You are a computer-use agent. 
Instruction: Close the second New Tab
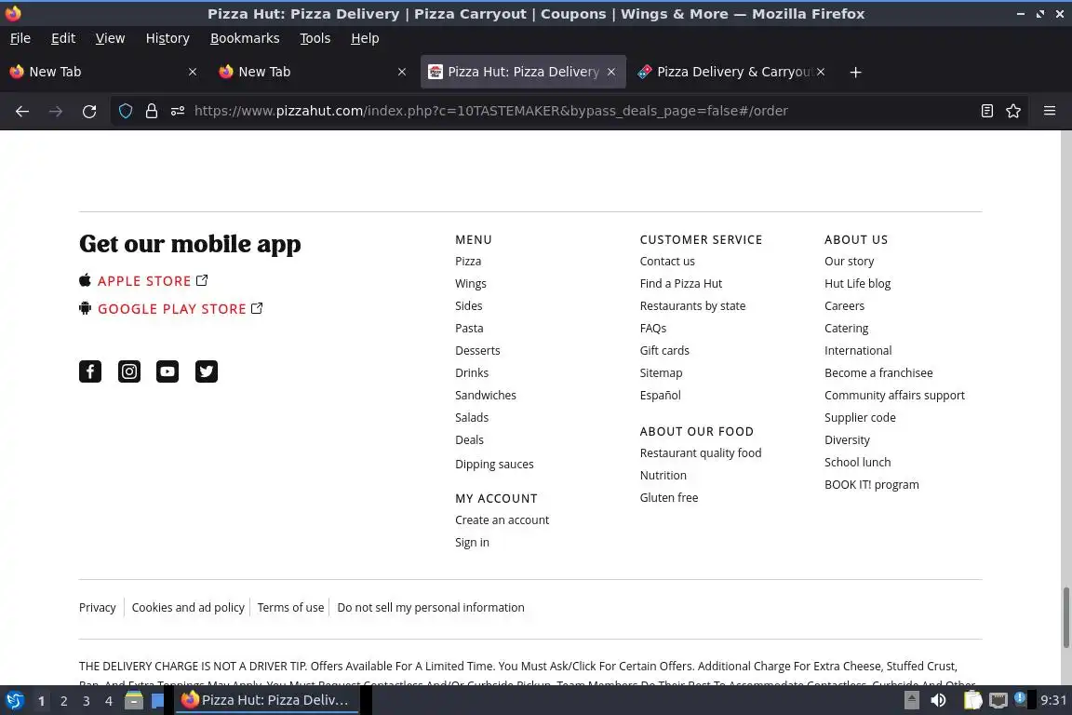(x=402, y=72)
